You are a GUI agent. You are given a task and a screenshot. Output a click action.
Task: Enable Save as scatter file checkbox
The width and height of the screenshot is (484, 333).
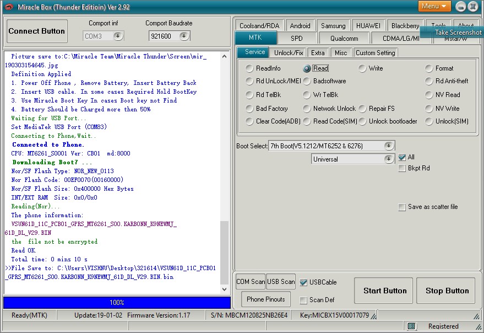[x=402, y=207]
